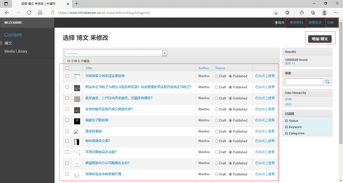The height and width of the screenshot is (183, 343).
Task: Click 总共 11 results link
Action: click(x=290, y=63)
